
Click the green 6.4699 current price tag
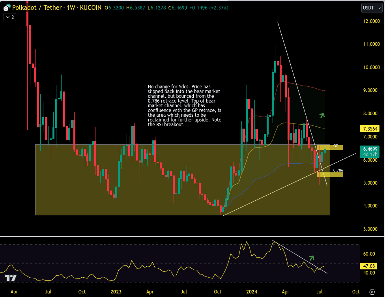tap(370, 149)
